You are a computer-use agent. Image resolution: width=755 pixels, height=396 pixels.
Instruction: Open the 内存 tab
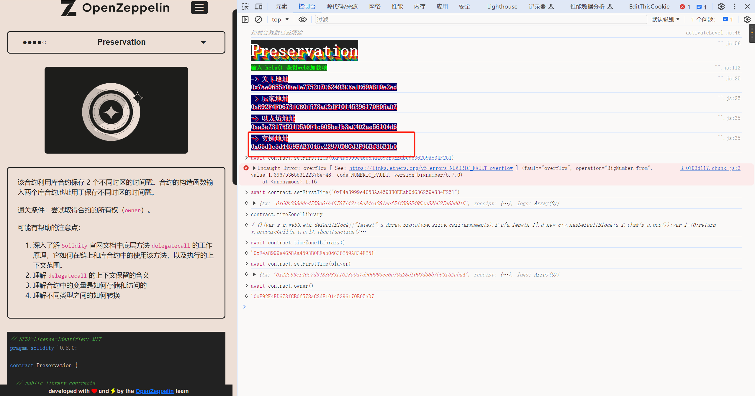click(x=420, y=6)
